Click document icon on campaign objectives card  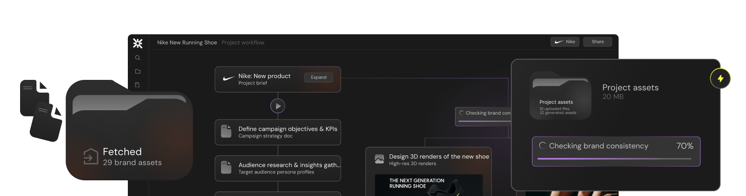coord(226,131)
